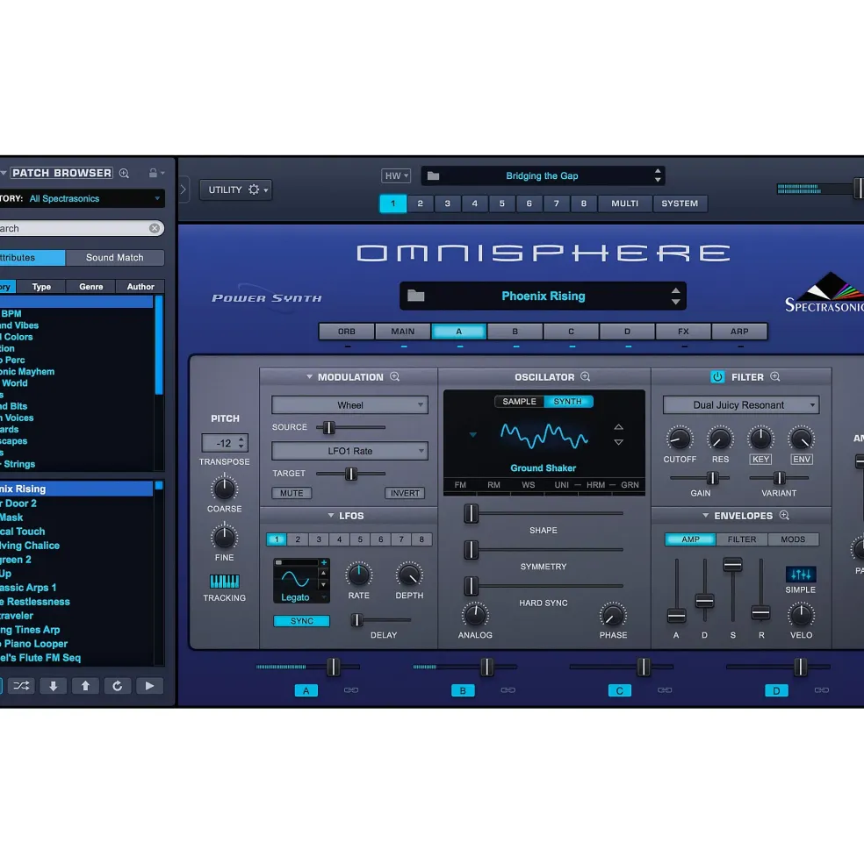Toggle filter ENV button
The height and width of the screenshot is (864, 864).
coord(801,459)
